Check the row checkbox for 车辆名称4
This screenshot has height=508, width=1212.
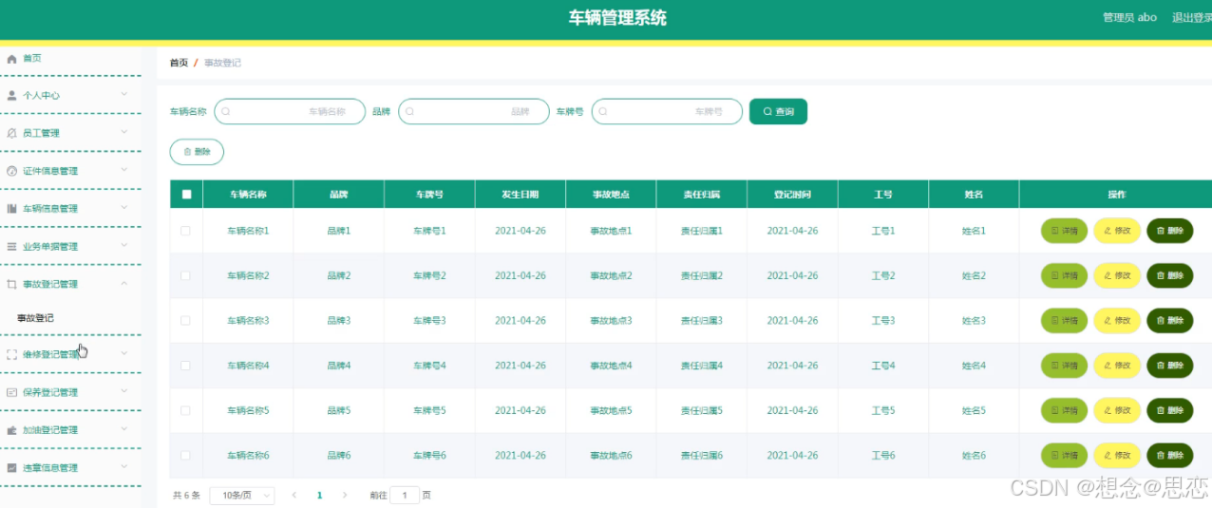185,366
